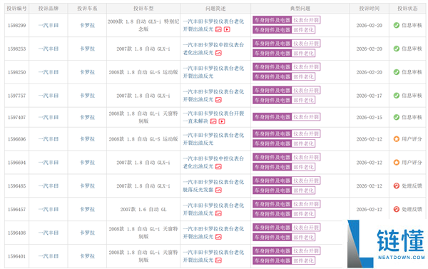Screen dimensions: 428x269
Task: Select complaint number 1596401
Action: 16,256
